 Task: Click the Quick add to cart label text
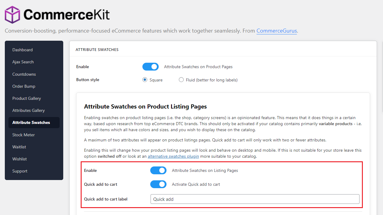(106, 199)
